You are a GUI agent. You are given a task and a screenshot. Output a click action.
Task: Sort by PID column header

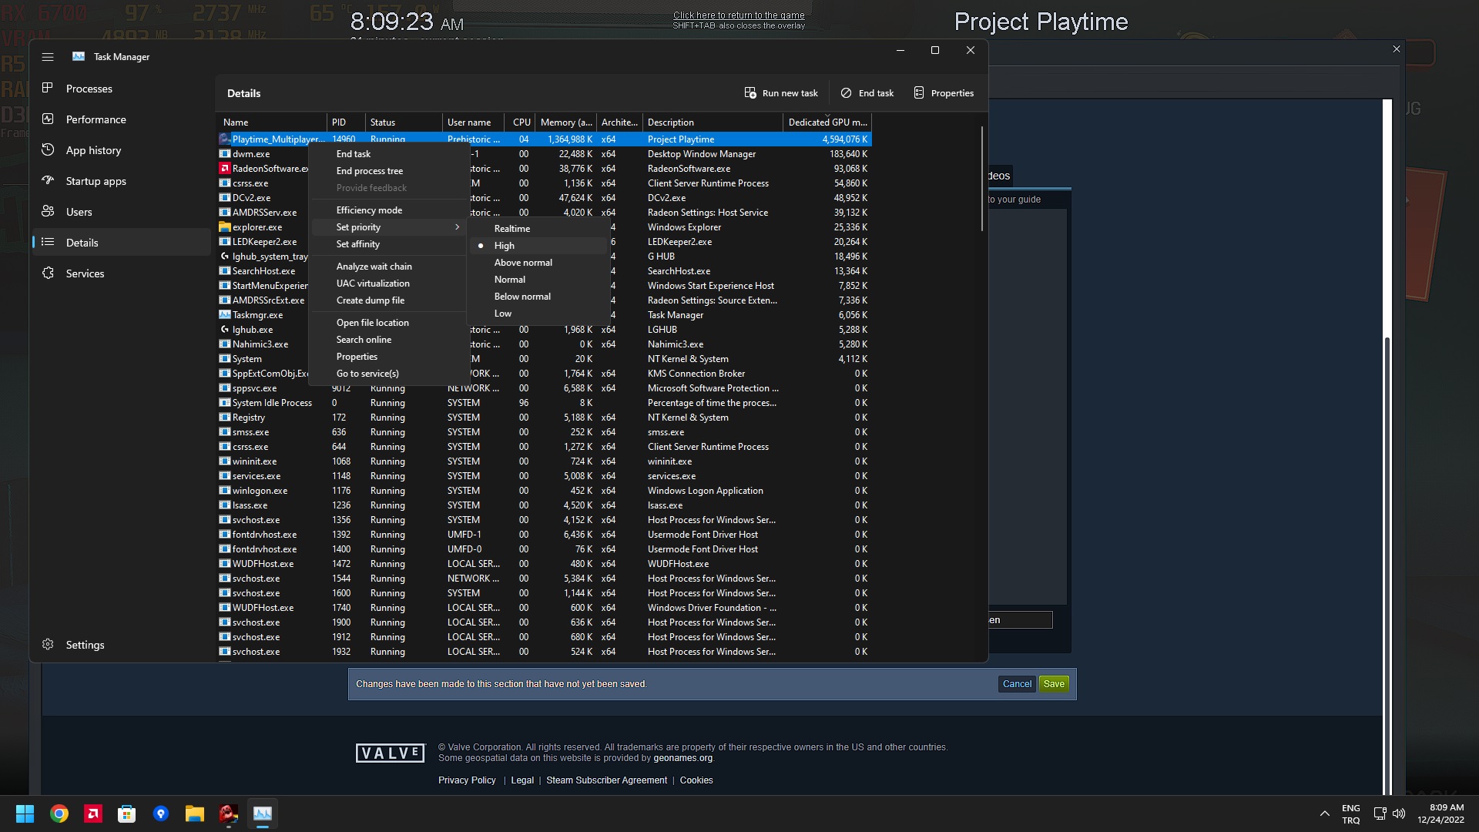[x=346, y=122]
